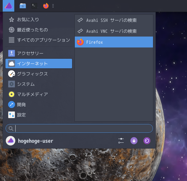Launch Avahi VNC サーバの検索
The image size is (187, 181).
pos(114,31)
